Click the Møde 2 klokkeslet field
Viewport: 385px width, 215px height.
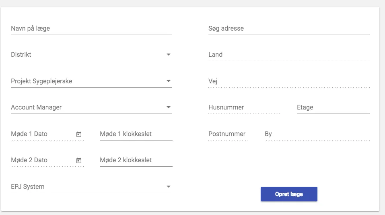click(x=136, y=160)
